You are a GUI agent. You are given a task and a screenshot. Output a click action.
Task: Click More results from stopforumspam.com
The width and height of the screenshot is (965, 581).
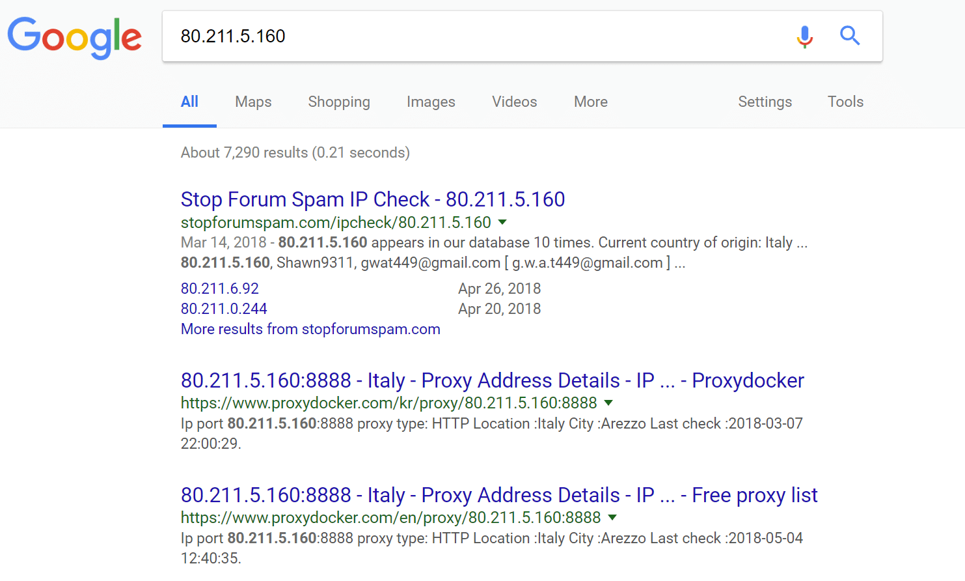[x=310, y=329]
